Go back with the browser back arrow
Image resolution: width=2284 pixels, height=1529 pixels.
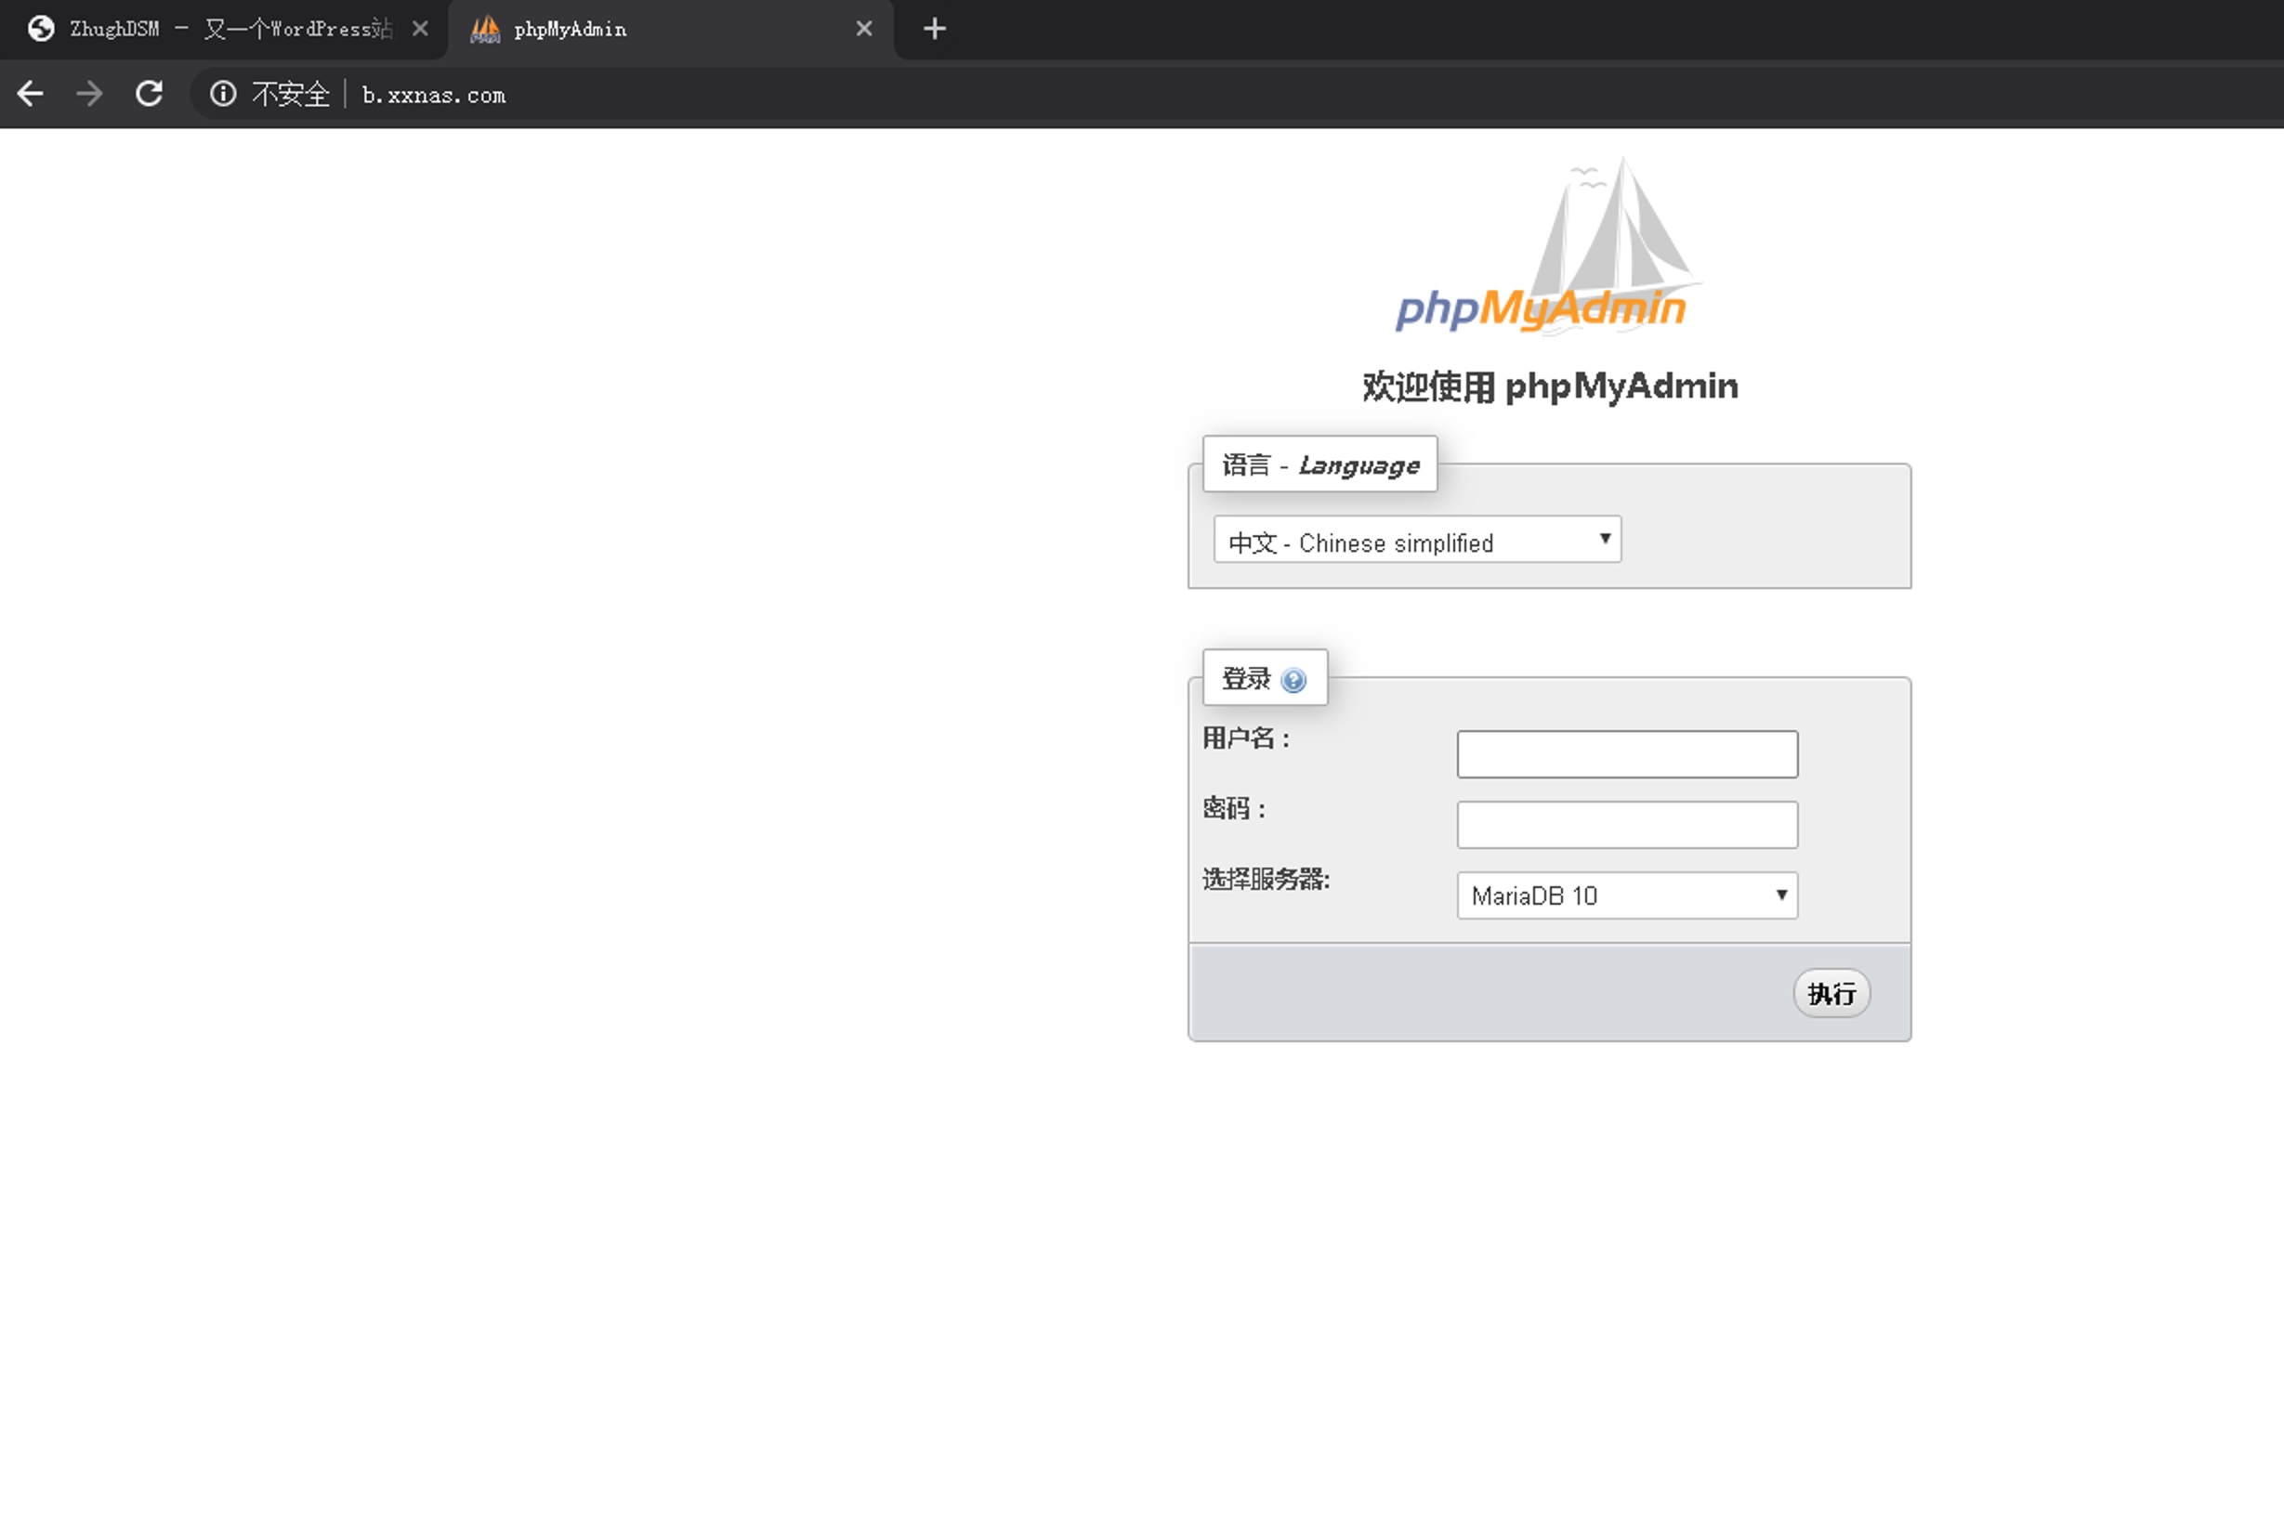(31, 94)
